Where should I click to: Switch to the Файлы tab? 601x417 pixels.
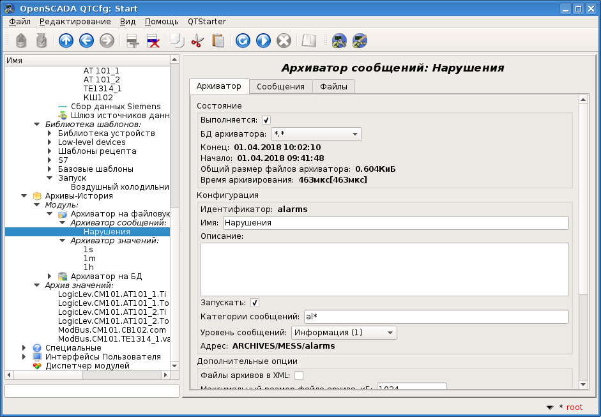[x=334, y=87]
